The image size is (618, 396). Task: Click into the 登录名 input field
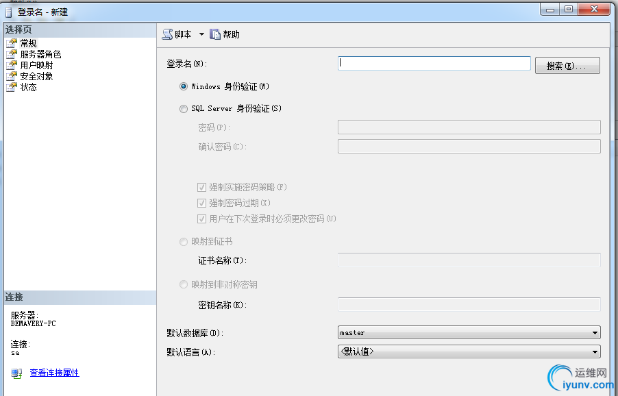click(434, 64)
